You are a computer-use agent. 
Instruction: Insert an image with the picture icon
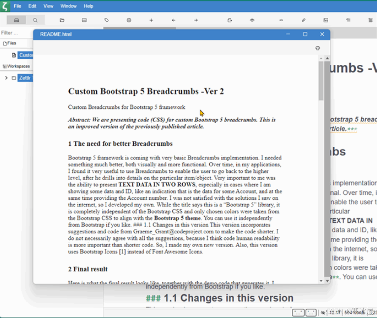click(326, 20)
